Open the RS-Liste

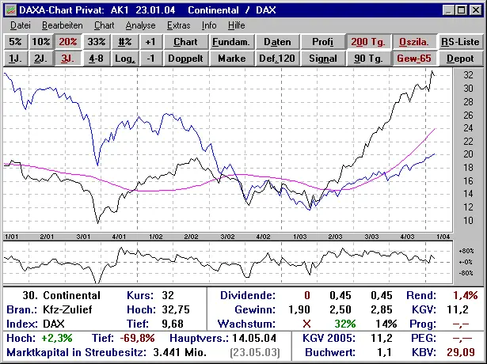coord(460,42)
